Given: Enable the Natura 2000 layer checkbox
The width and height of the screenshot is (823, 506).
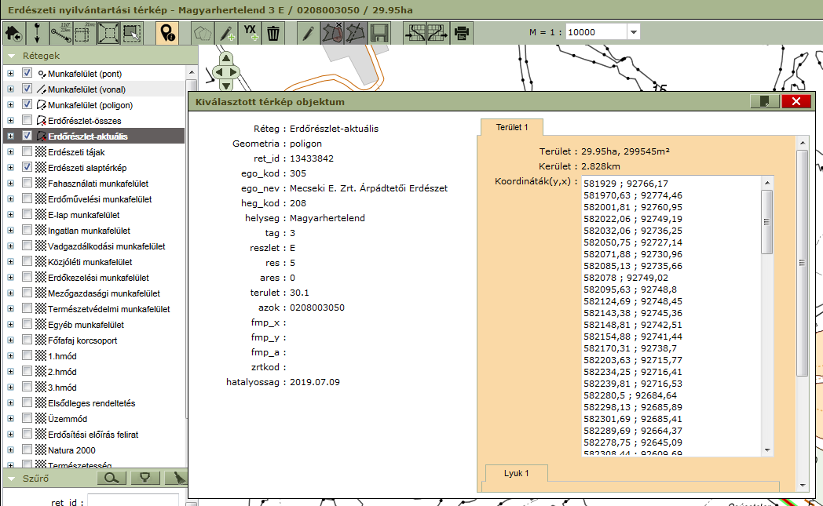Looking at the screenshot, I should tap(27, 450).
